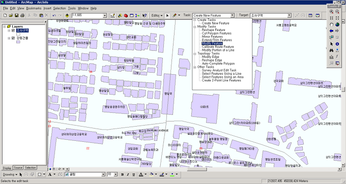The width and height of the screenshot is (346, 184).
Task: Toggle the Editor Toolbar icon
Action: (113, 15)
